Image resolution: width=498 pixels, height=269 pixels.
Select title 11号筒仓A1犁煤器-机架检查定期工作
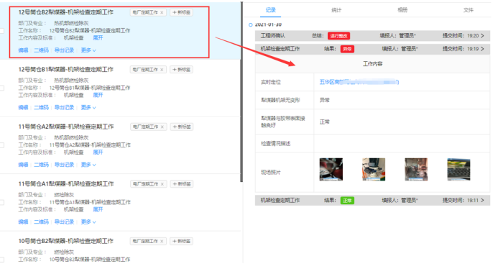tap(65, 184)
